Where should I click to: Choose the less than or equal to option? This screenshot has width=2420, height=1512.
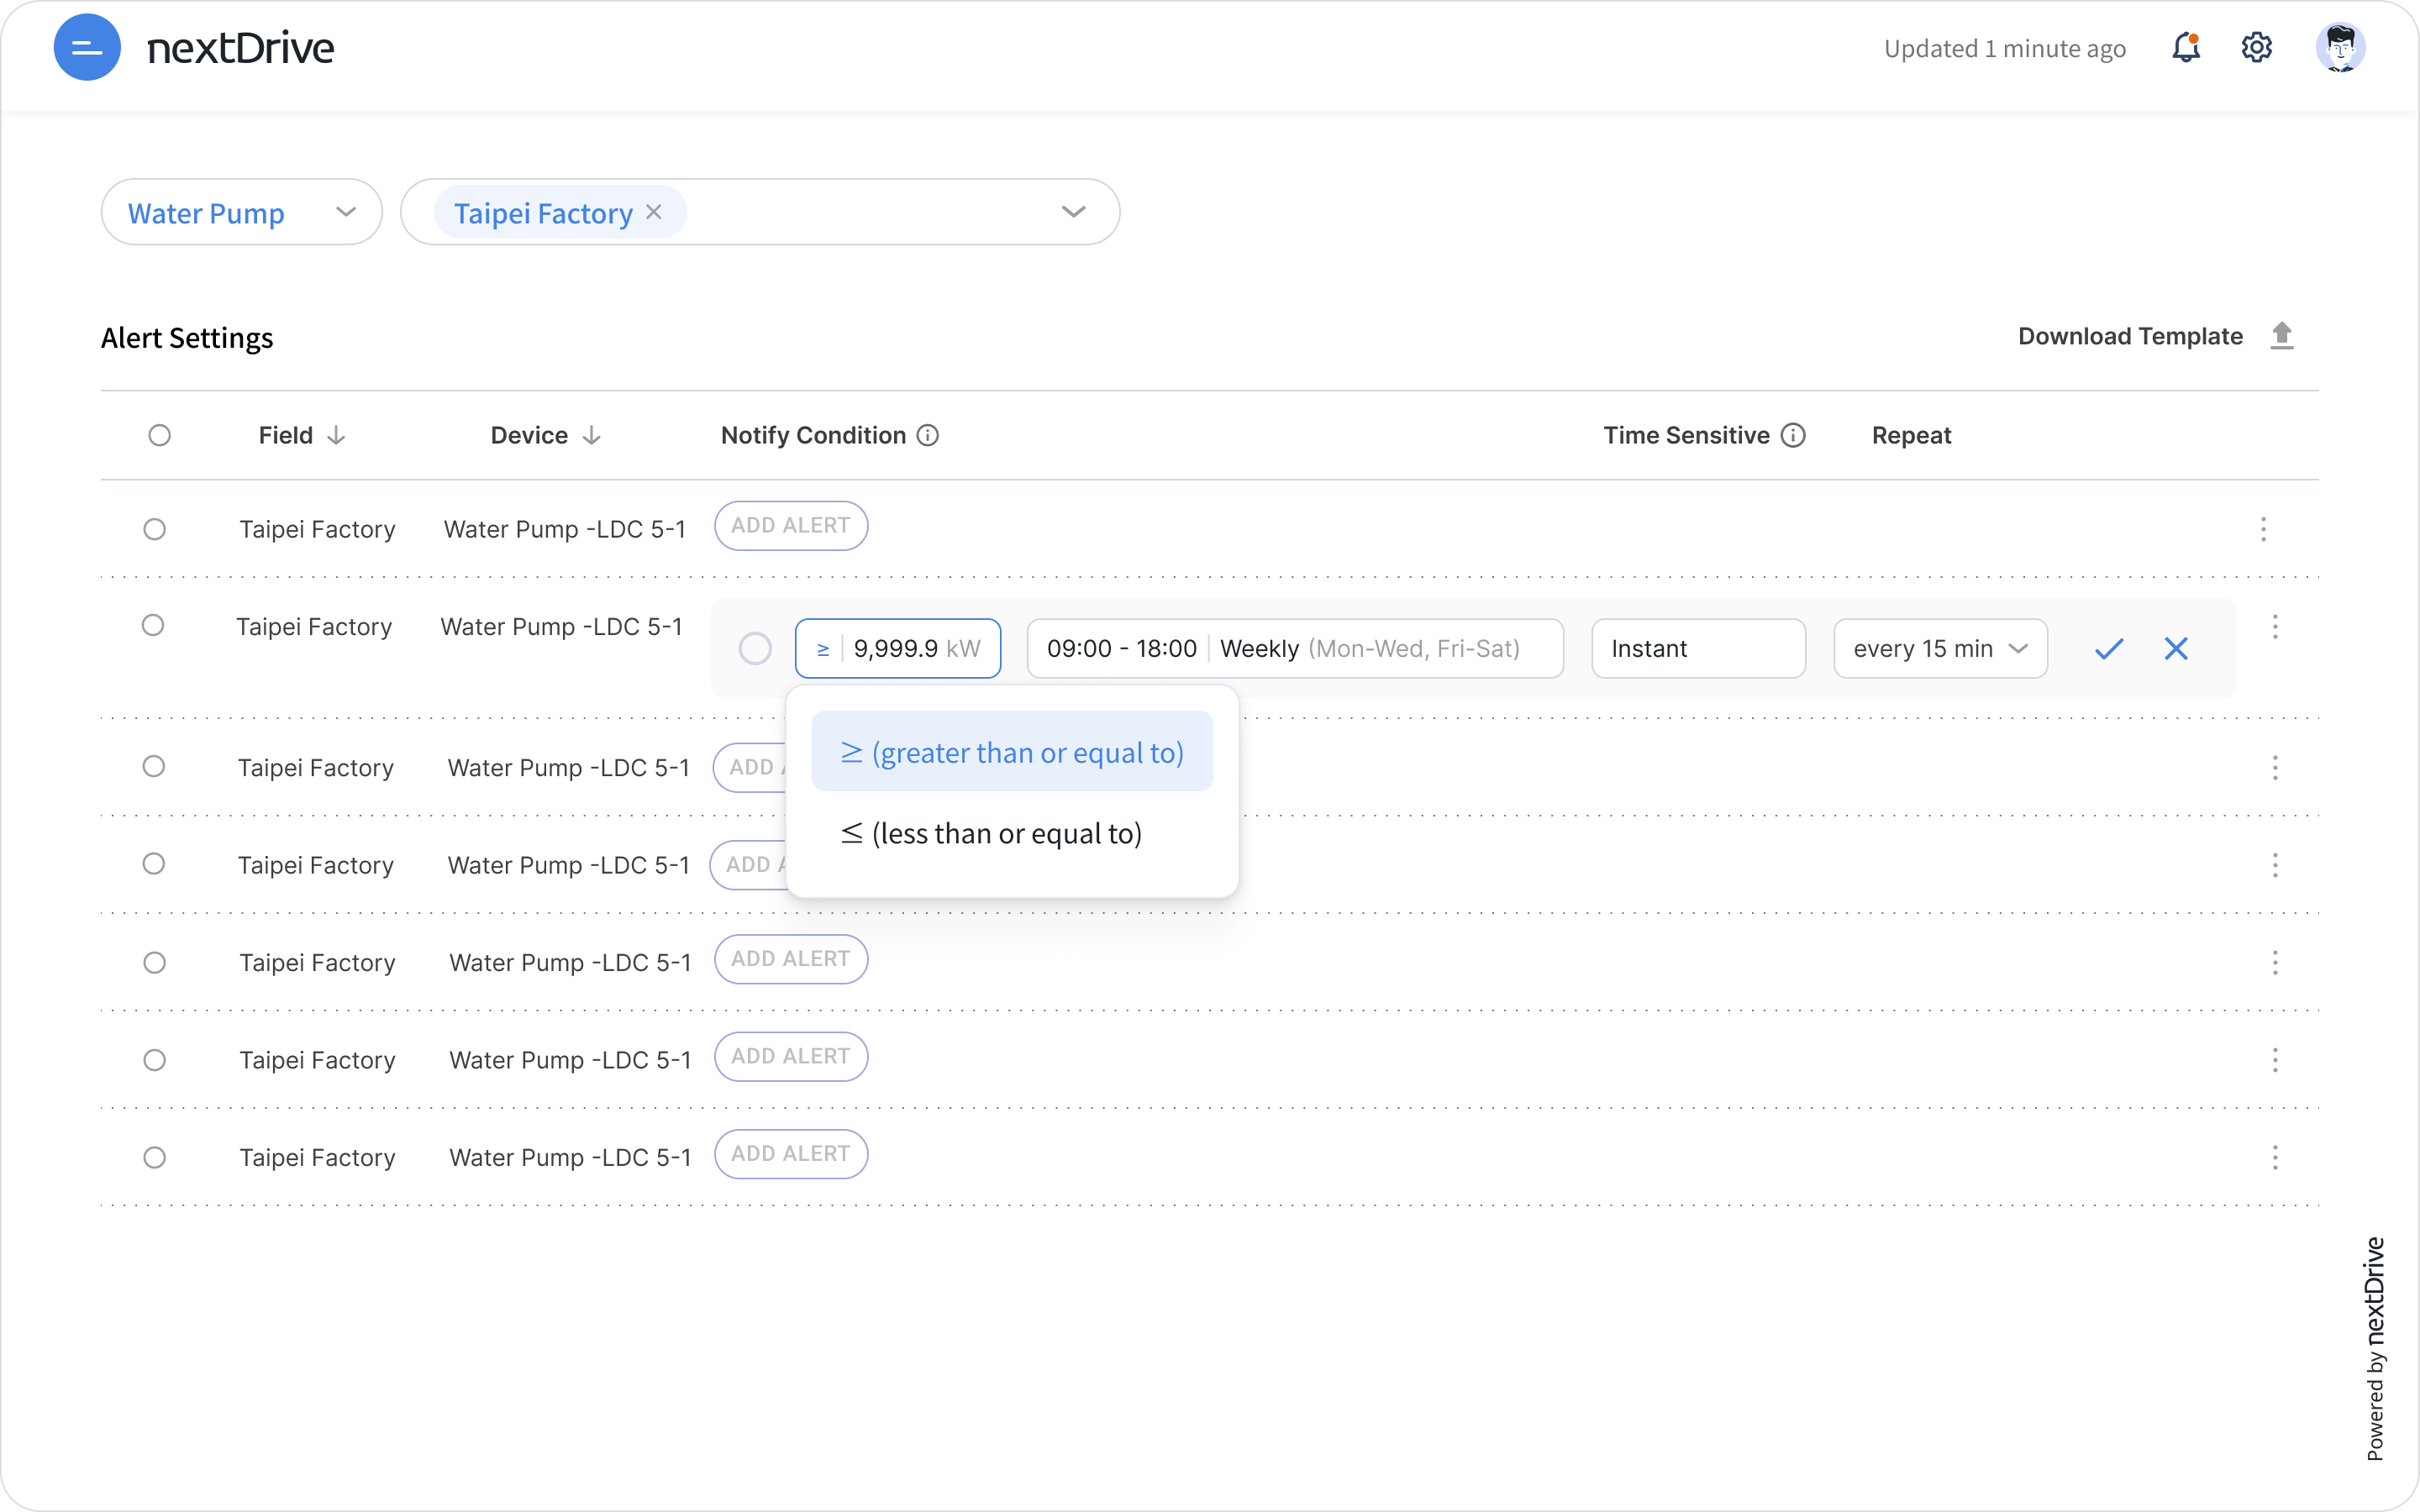992,834
